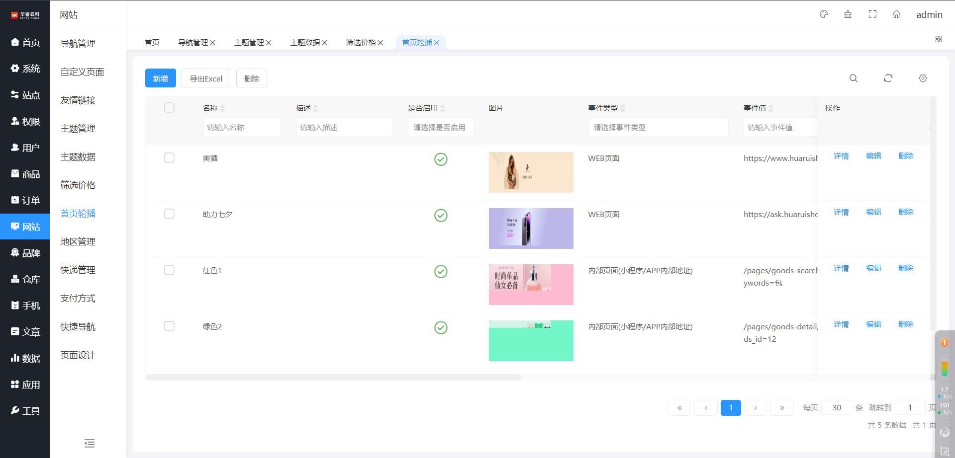This screenshot has height=458, width=955.
Task: Open the 是否启用 filter dropdown
Action: [440, 128]
